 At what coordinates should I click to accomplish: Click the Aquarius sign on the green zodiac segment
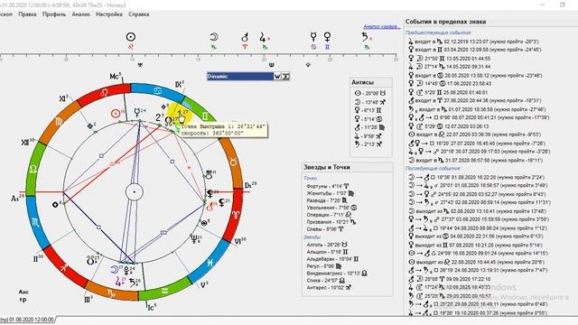click(164, 291)
